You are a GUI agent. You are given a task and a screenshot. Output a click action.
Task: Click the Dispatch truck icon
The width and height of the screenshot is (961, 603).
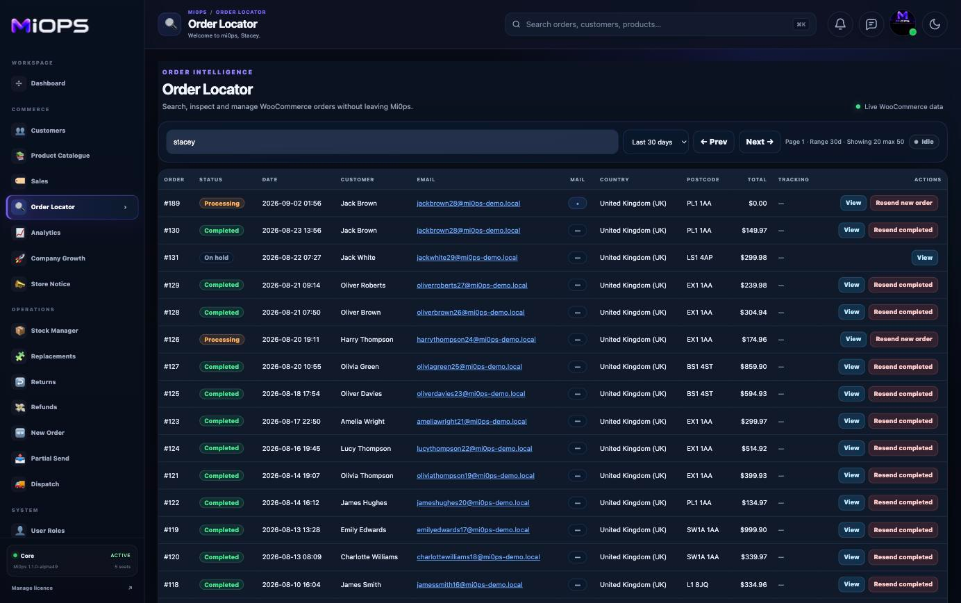19,484
